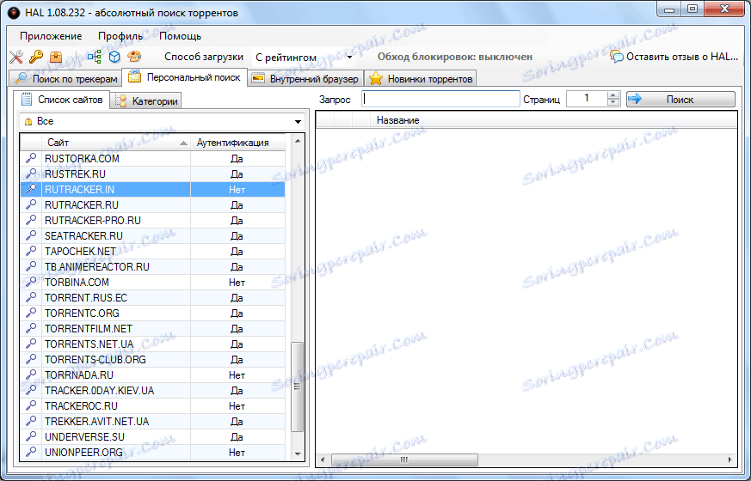Click the Страниц number field
This screenshot has height=481, width=751.
click(x=587, y=99)
